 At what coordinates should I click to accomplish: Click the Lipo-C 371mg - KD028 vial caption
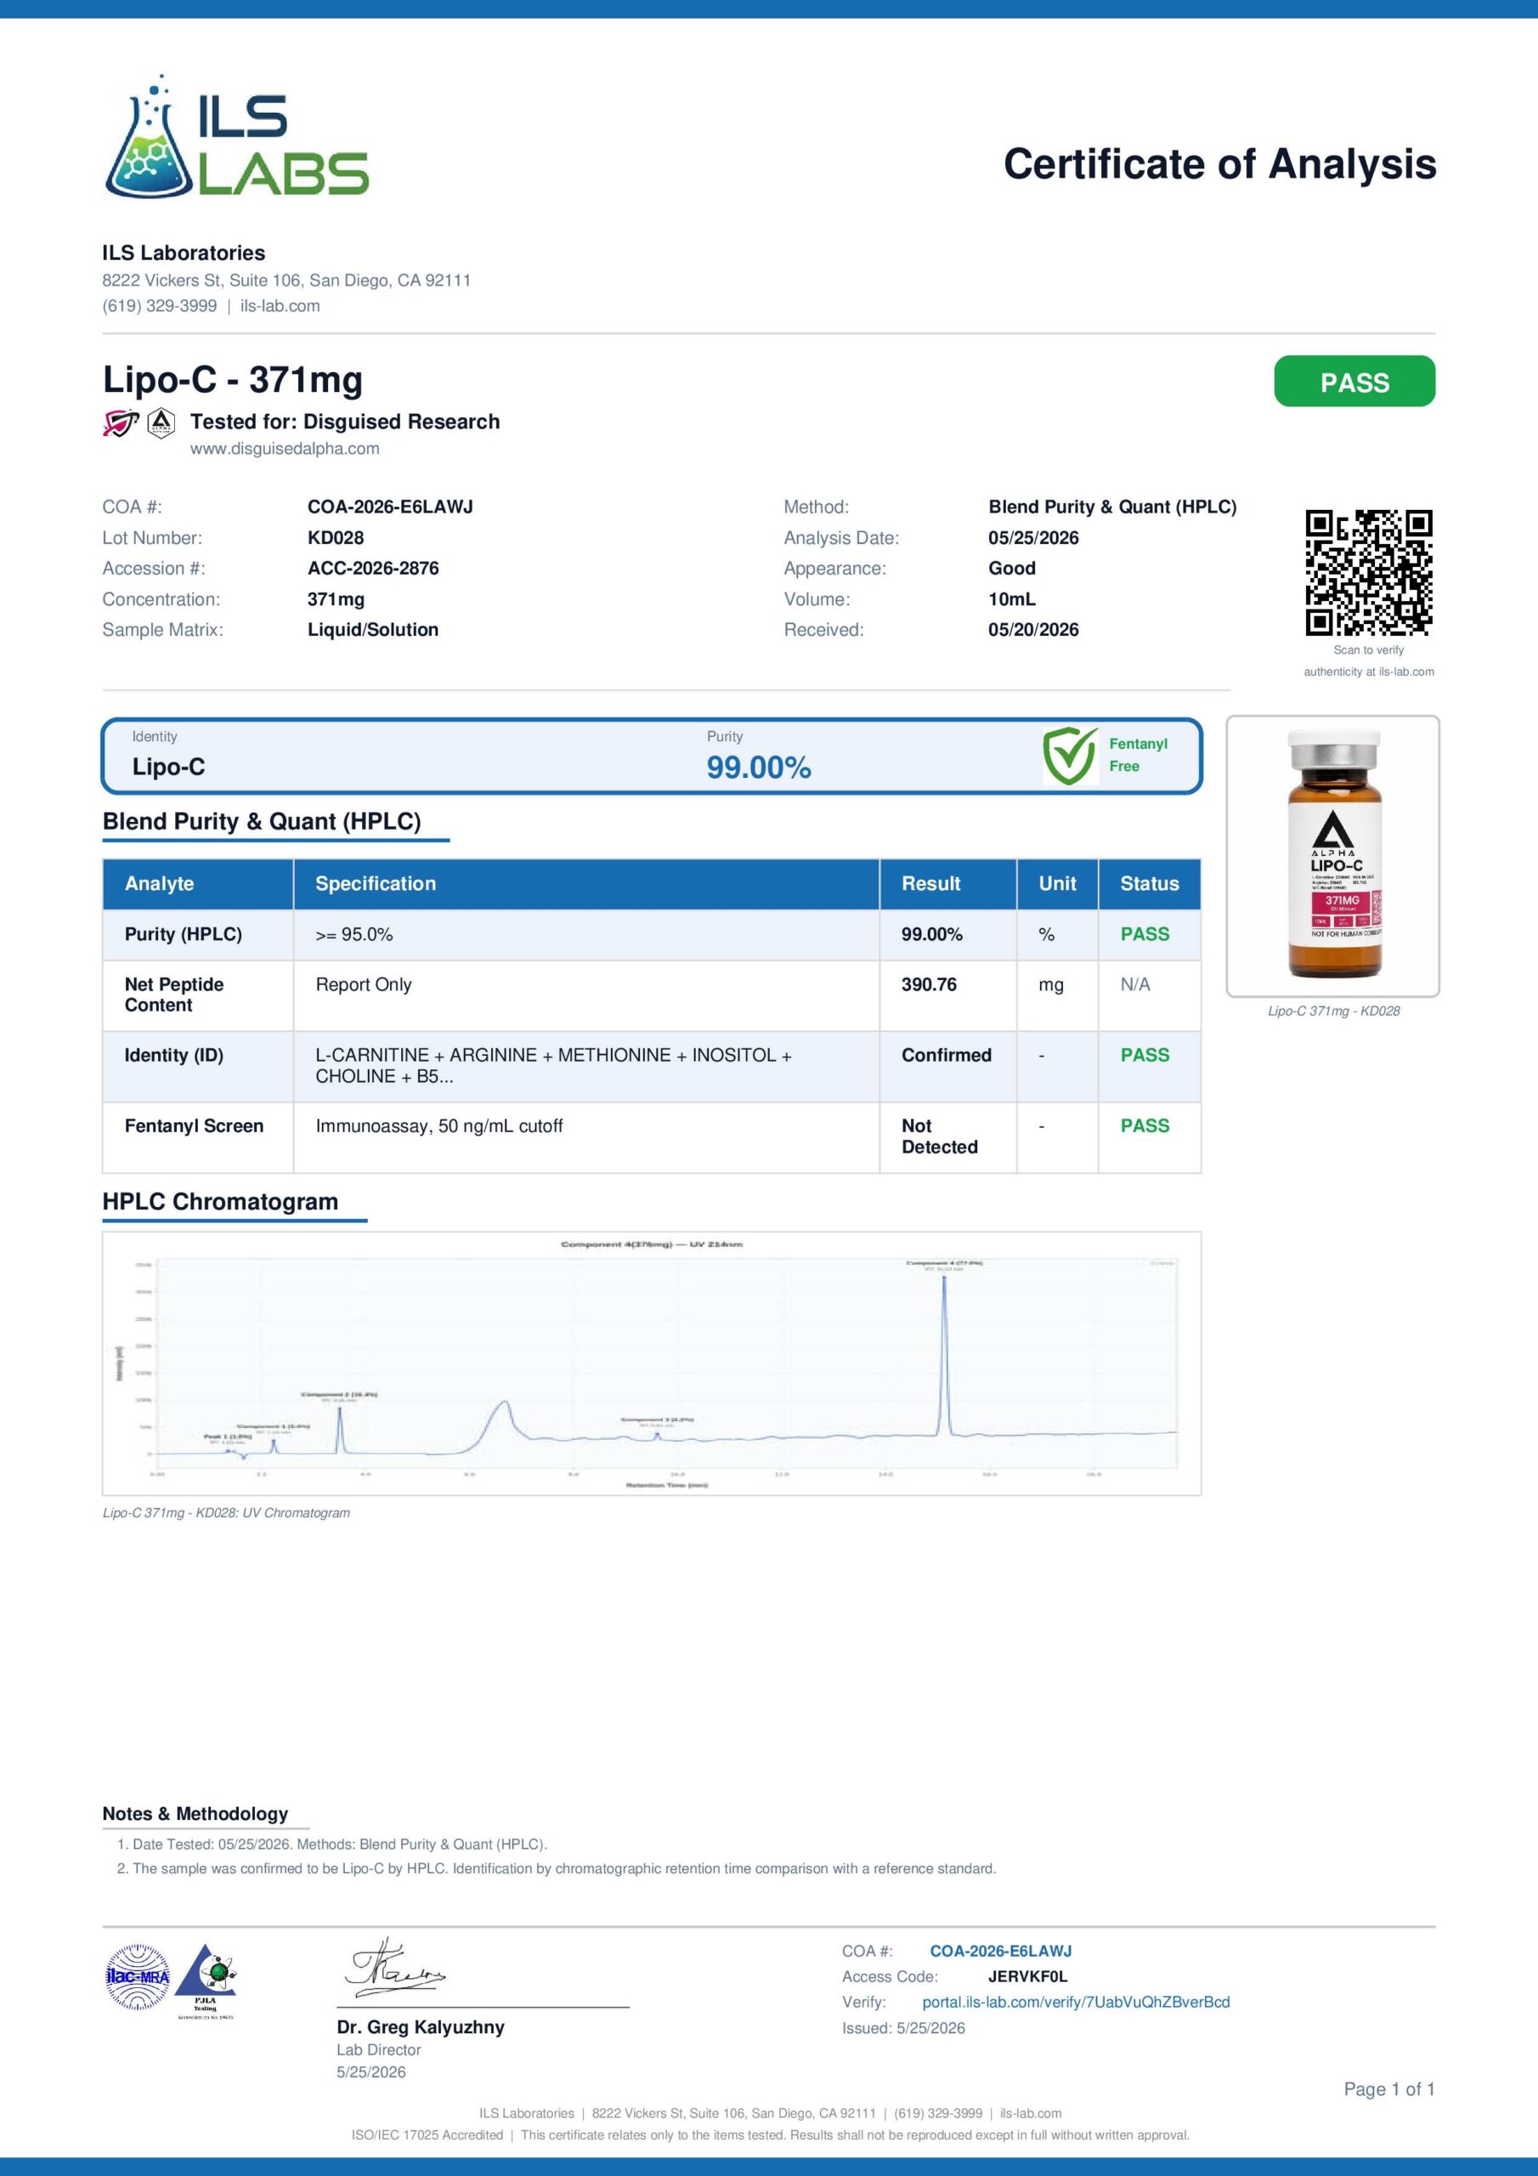tap(1333, 1011)
